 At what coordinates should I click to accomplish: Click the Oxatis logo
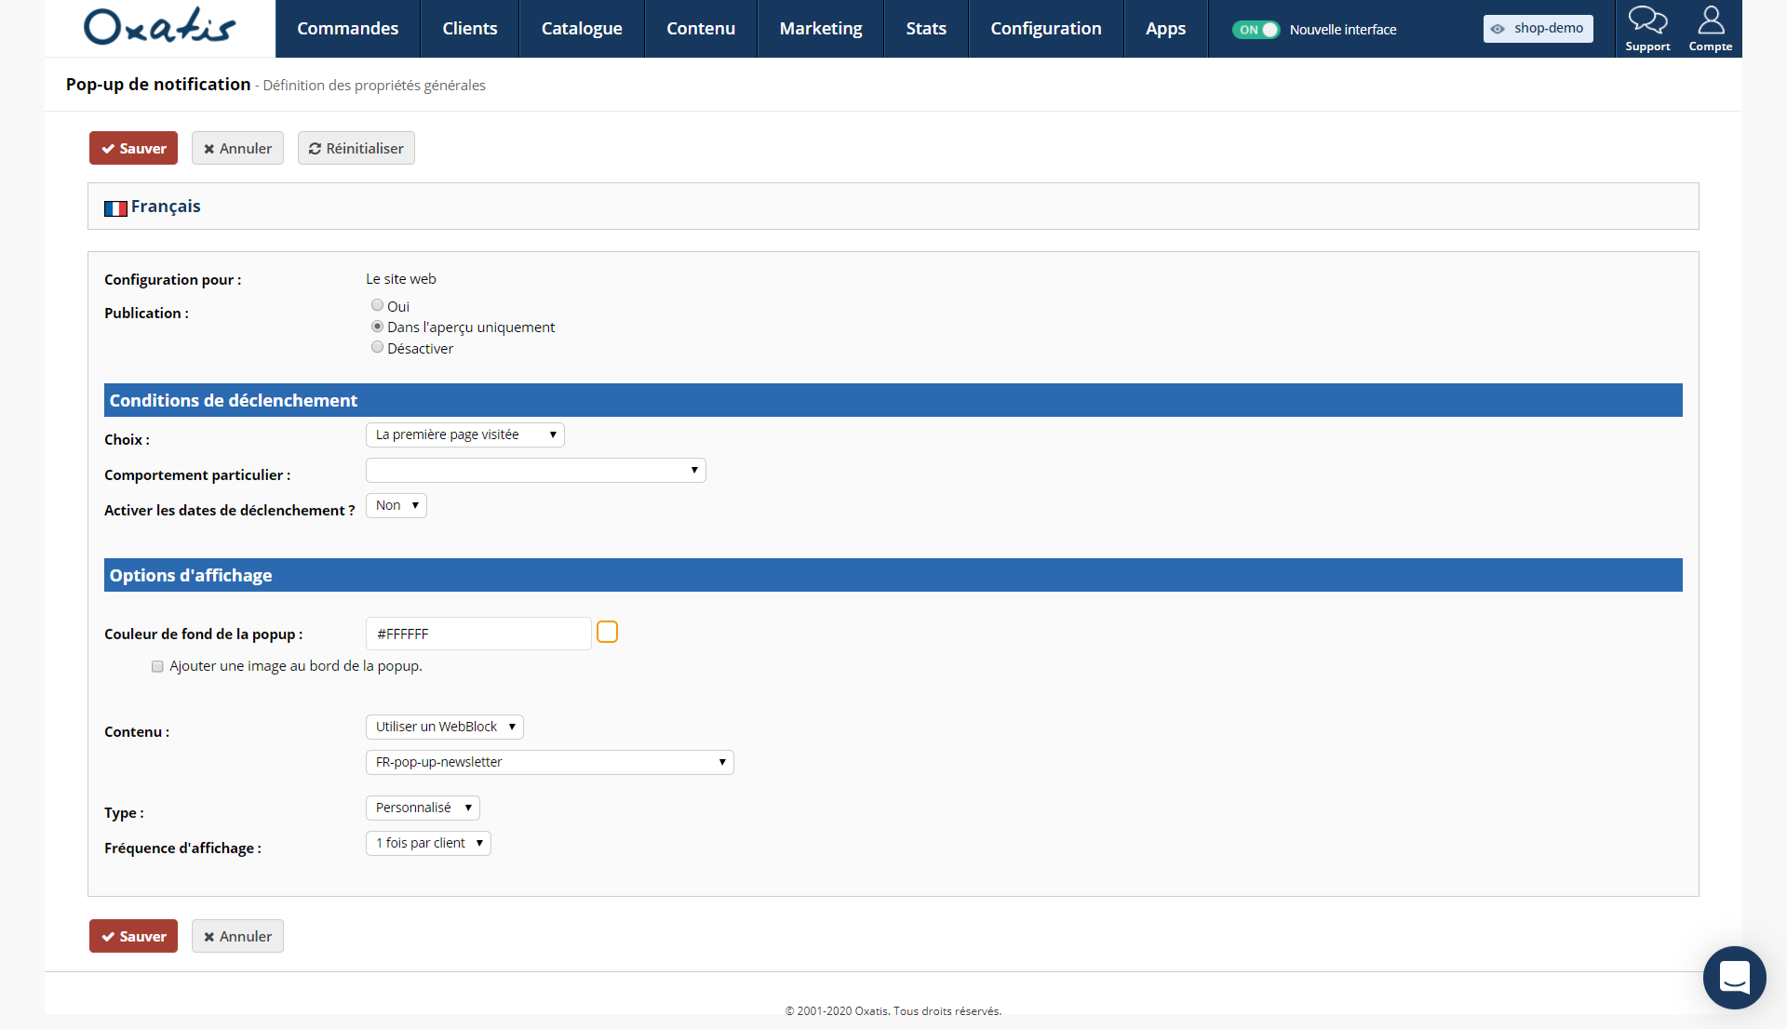(x=159, y=27)
